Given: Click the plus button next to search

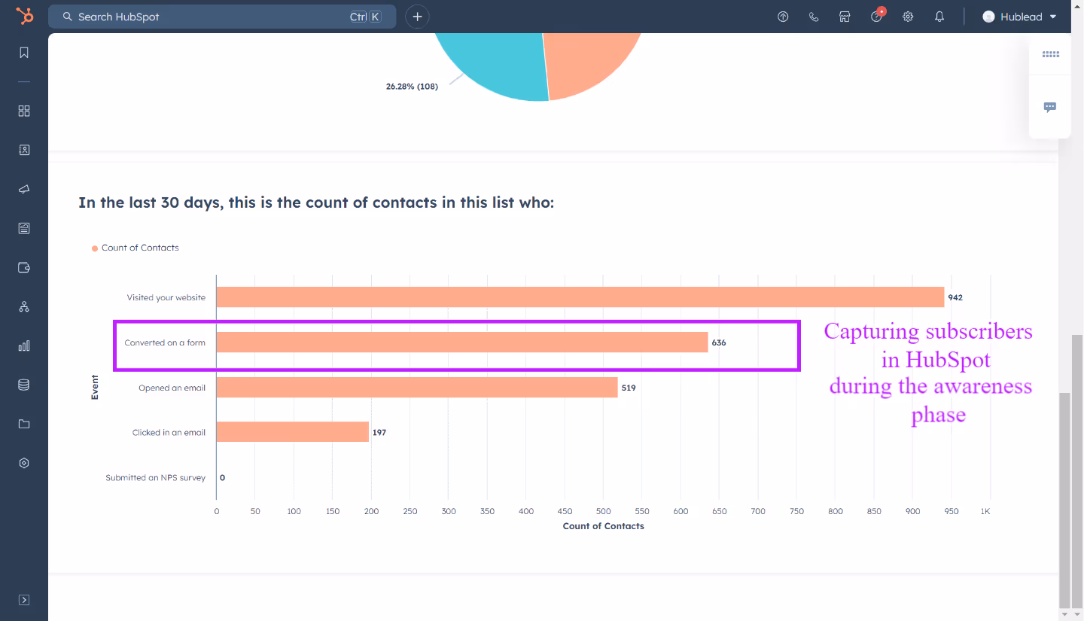Looking at the screenshot, I should (x=417, y=16).
